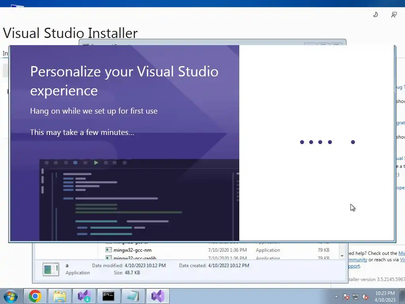Click the 'a' application thumbnail in details pane
405x304 pixels.
[51, 269]
